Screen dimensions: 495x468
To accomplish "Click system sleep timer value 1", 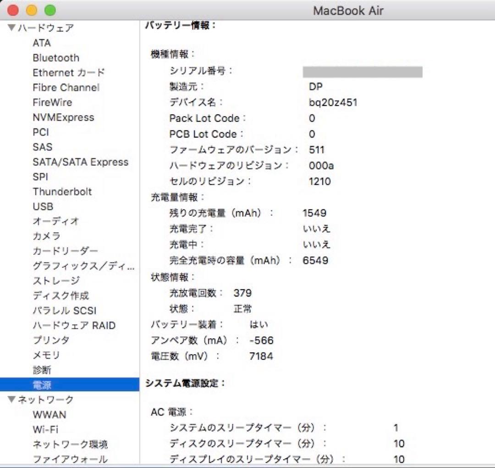I will pyautogui.click(x=396, y=428).
